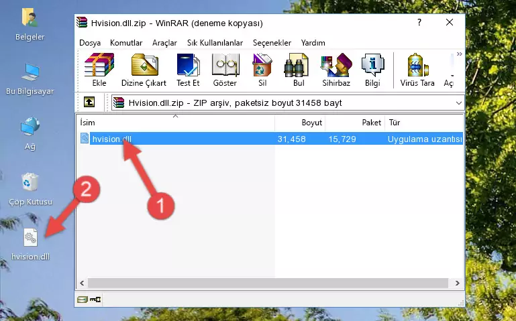Screen dimensions: 516x321
Task: Sort the list by the Tür column
Action: (424, 123)
